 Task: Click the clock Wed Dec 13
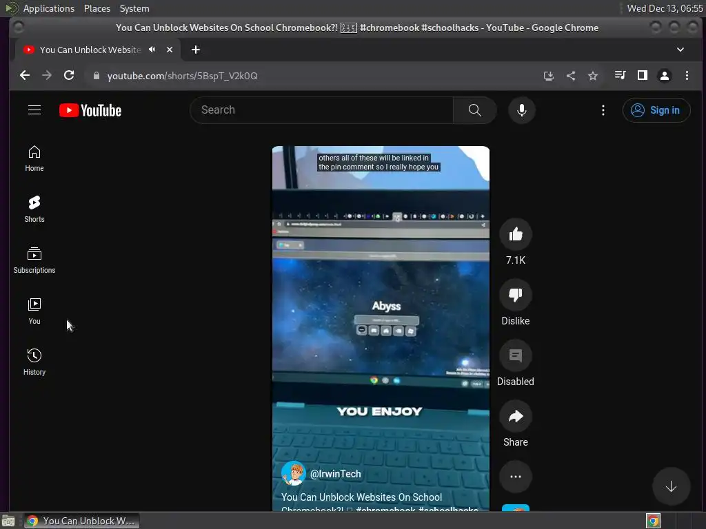[665, 8]
